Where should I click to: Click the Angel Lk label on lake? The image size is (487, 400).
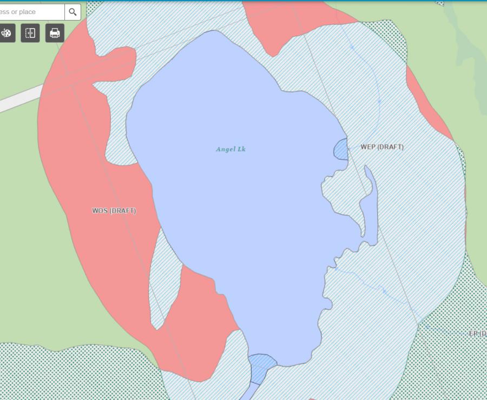click(231, 149)
